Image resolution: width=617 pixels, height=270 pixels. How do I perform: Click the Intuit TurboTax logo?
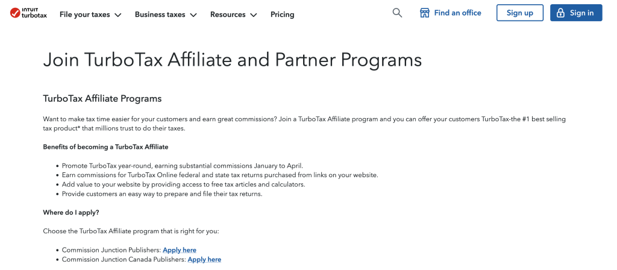pyautogui.click(x=28, y=13)
